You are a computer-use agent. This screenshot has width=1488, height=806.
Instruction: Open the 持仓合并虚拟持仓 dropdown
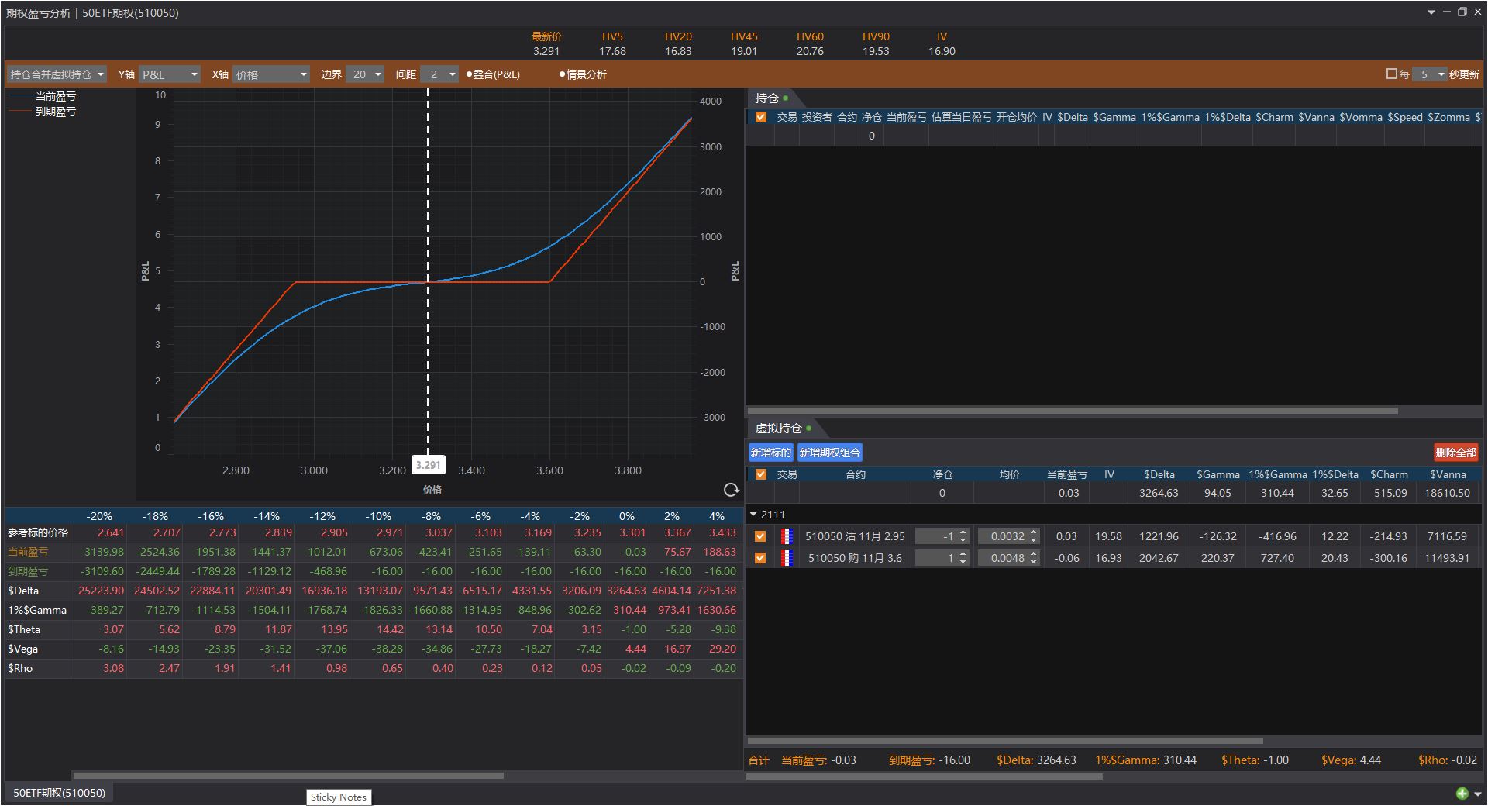[57, 74]
